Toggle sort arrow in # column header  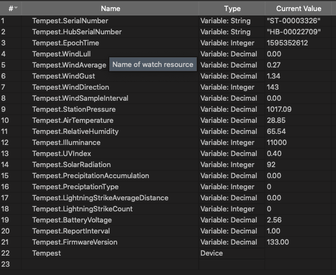tap(16, 8)
